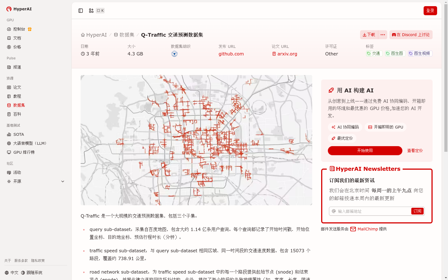The height and width of the screenshot is (280, 448).
Task: Click the '3 年前' date value
Action: tap(90, 54)
